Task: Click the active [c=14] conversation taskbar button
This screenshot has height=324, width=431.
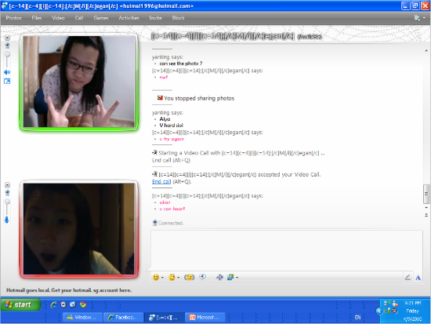Action: coord(164,318)
